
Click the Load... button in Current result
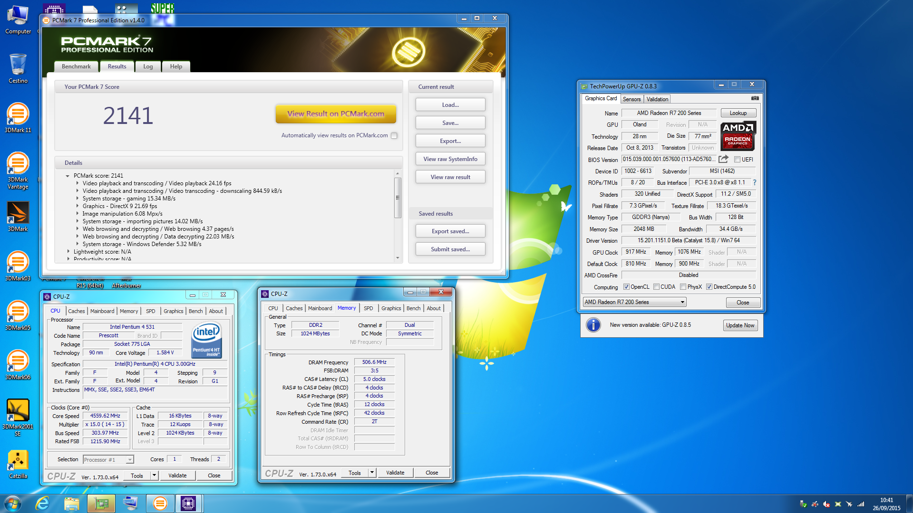[x=450, y=104]
